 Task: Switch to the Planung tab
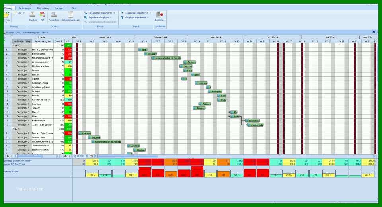click(x=8, y=8)
